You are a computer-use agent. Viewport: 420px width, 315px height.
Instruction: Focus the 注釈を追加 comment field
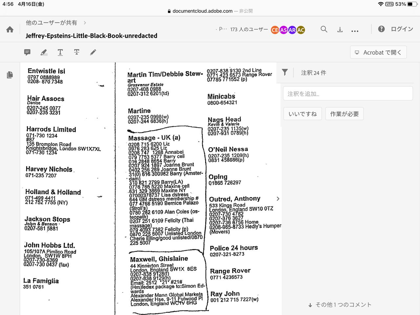tap(348, 94)
